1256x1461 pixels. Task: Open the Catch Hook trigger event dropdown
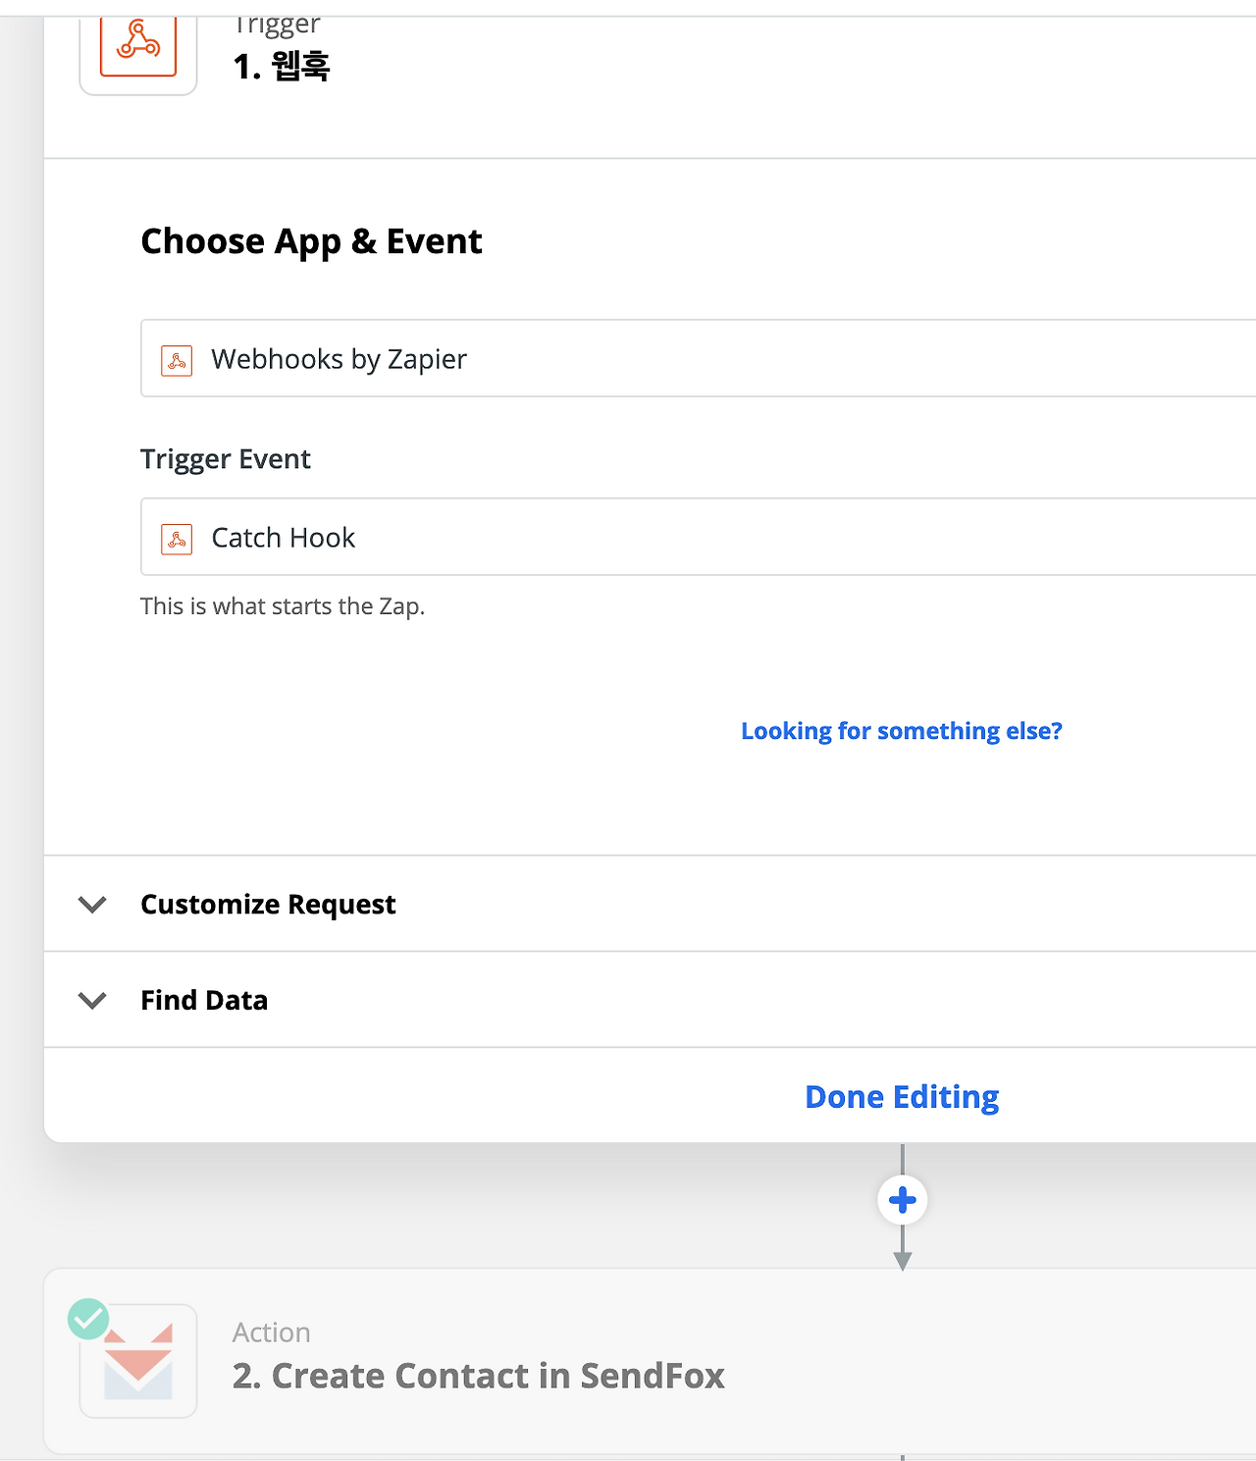(x=698, y=537)
